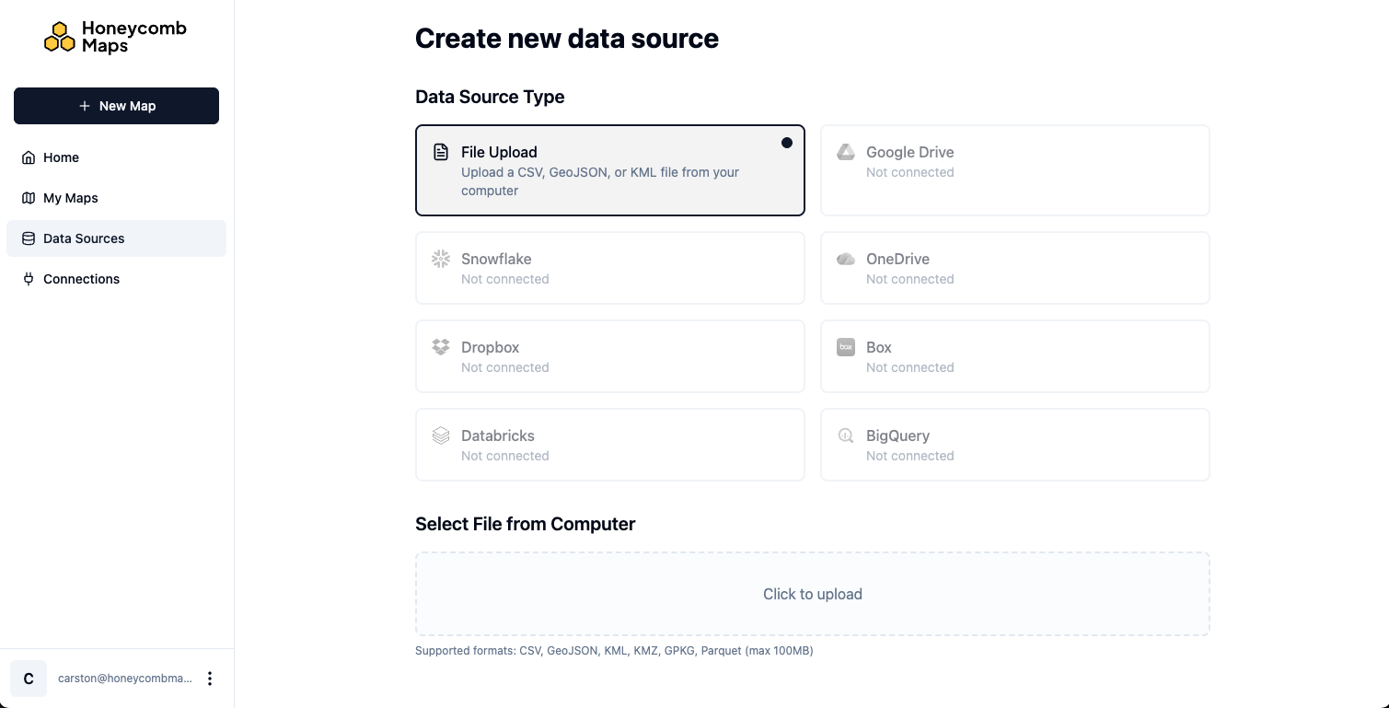Navigate to Connections in the sidebar
Screen dimensions: 1389x708
[x=81, y=279]
